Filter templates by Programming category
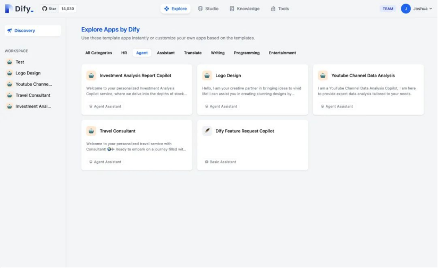The height and width of the screenshot is (268, 438). [x=247, y=53]
